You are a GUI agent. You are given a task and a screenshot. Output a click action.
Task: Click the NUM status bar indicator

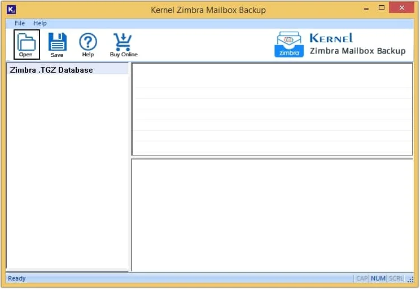pos(378,278)
